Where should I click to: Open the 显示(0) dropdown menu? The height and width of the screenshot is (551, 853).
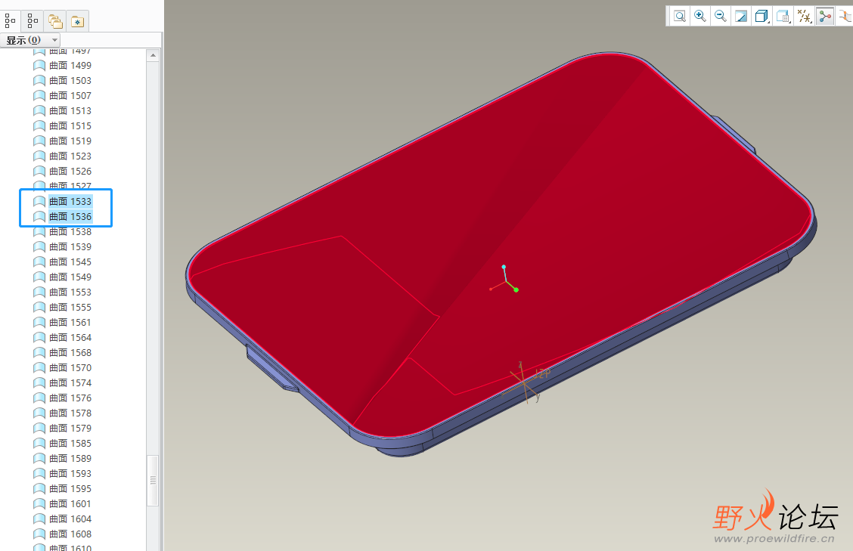tap(30, 40)
